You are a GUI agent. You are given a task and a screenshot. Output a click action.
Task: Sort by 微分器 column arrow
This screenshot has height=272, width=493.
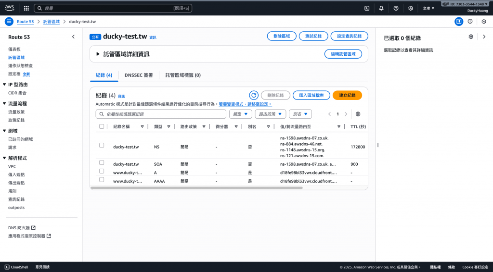(x=236, y=127)
